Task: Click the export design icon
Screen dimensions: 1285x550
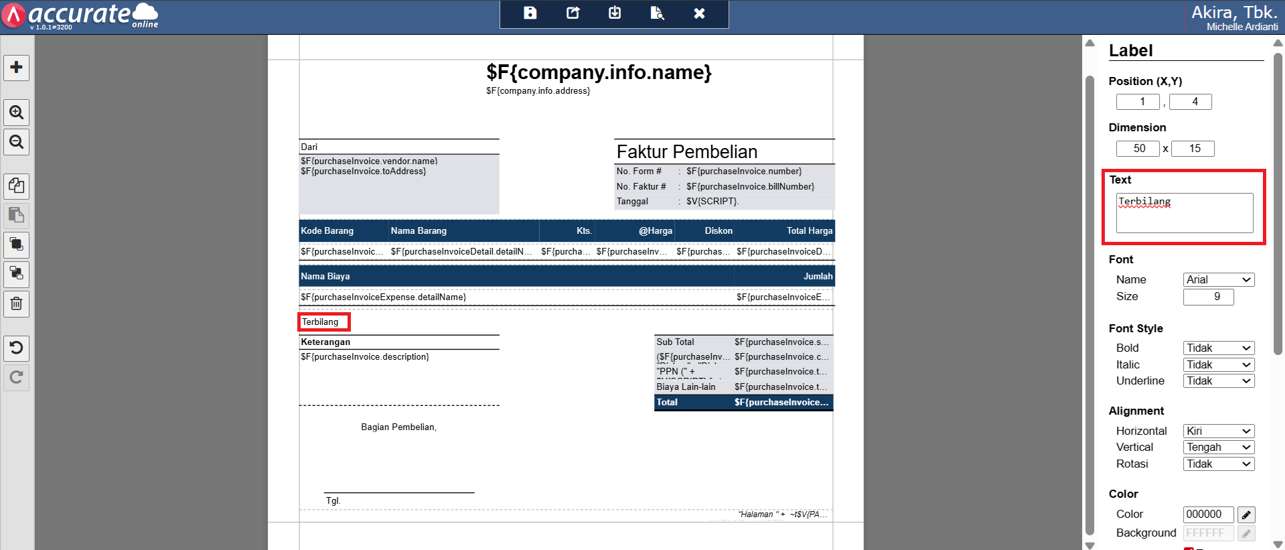Action: coord(573,13)
